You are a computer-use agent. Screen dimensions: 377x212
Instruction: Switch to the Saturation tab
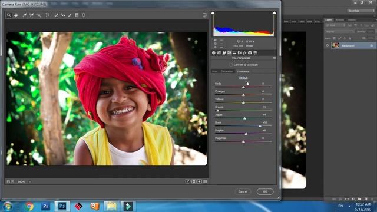point(227,71)
